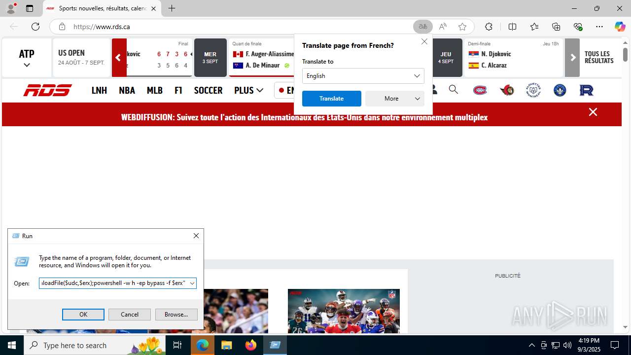This screenshot has height=355, width=631.
Task: Open MLB section
Action: click(x=155, y=90)
